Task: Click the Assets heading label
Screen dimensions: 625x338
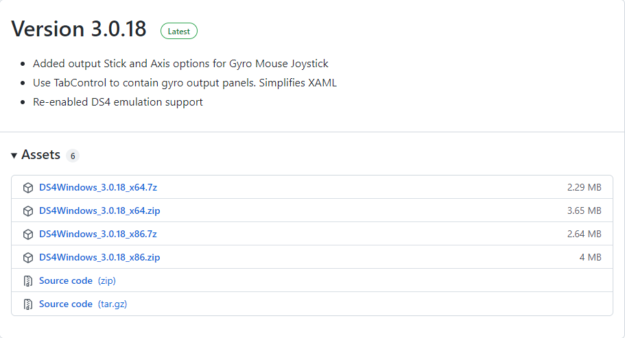Action: pyautogui.click(x=41, y=154)
